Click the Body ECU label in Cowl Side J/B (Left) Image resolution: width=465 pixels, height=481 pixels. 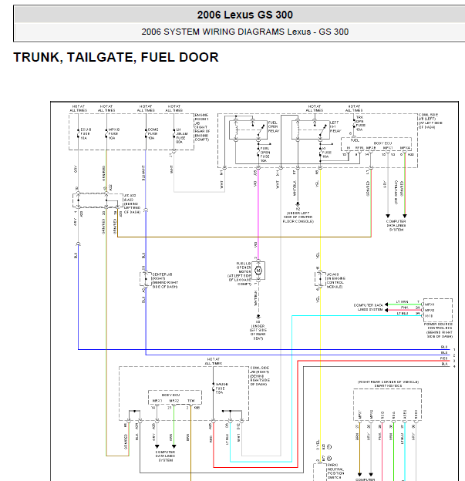382,143
